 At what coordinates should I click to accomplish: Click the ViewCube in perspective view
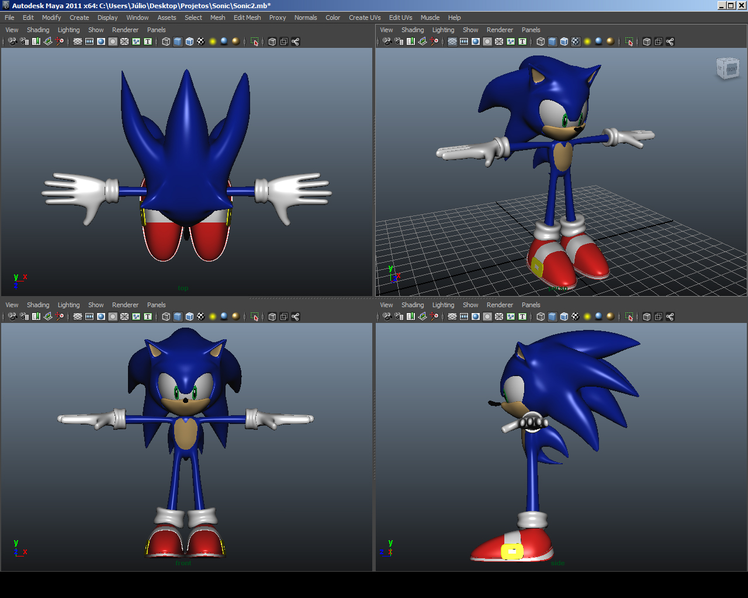pos(728,68)
